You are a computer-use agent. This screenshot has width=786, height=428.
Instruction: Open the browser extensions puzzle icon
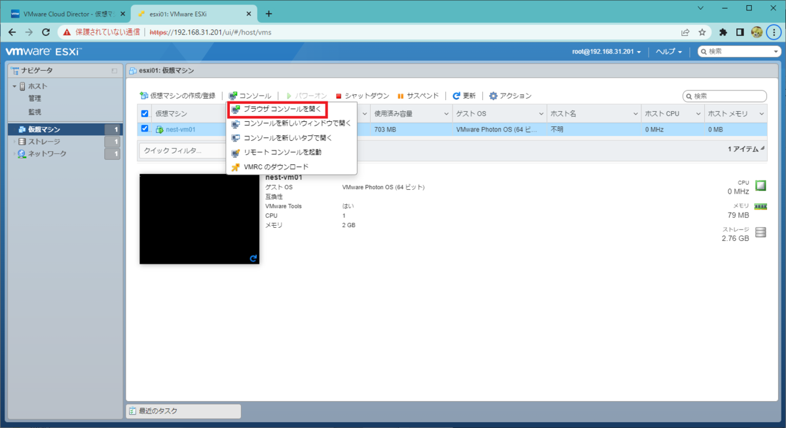(x=723, y=31)
